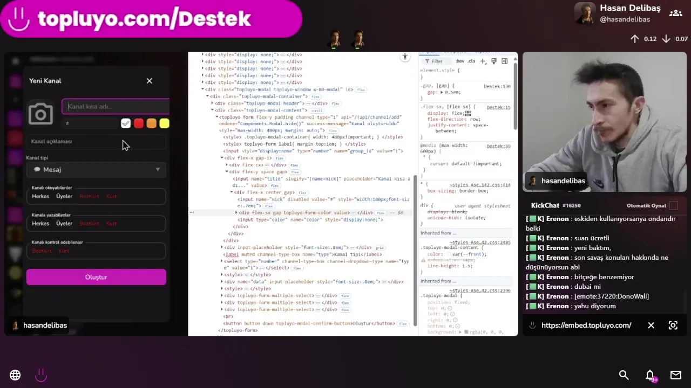Pick the red color swatch
The width and height of the screenshot is (691, 388).
[139, 123]
